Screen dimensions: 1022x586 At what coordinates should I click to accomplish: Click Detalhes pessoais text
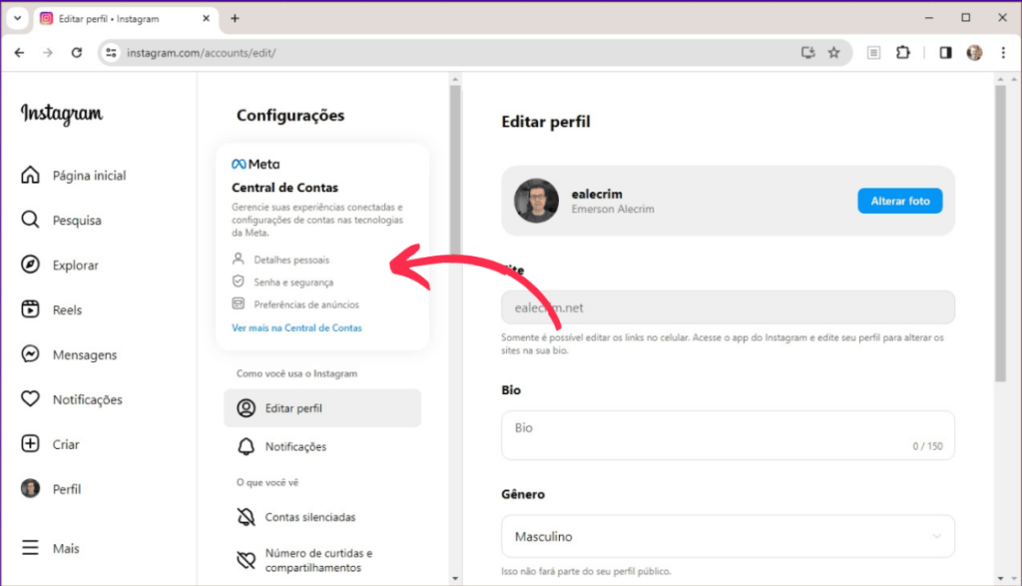(x=291, y=260)
